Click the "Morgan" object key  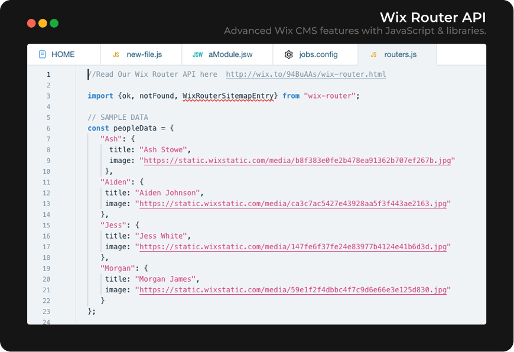pyautogui.click(x=118, y=268)
